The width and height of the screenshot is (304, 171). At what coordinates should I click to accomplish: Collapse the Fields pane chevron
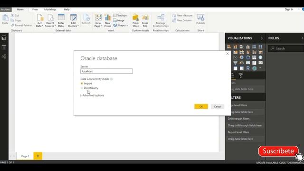click(302, 38)
